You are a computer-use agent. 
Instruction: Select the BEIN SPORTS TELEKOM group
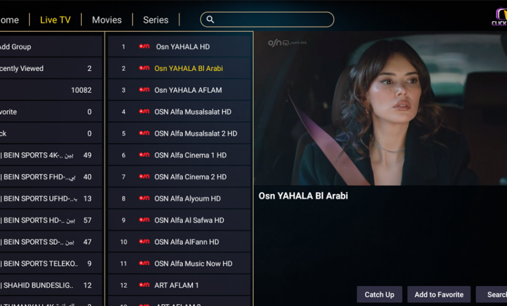coord(51,264)
